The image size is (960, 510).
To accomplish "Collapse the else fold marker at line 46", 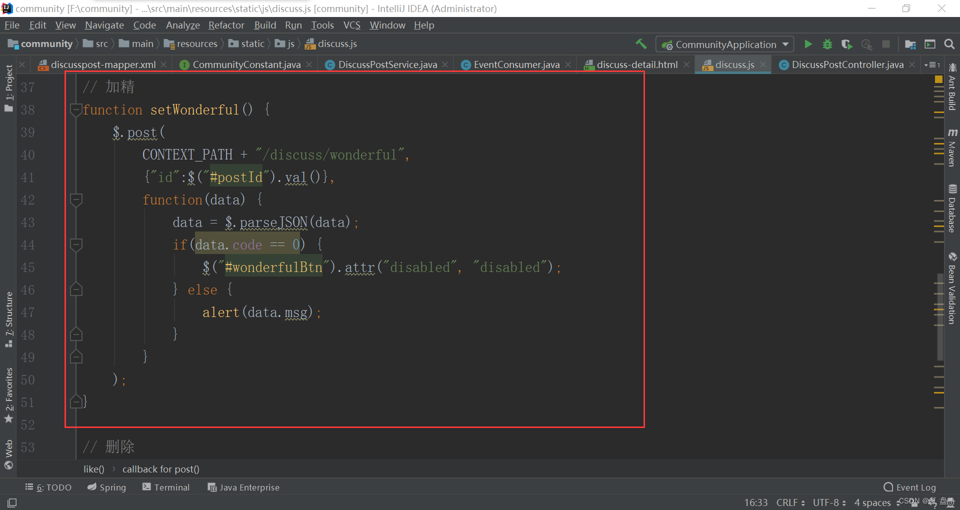I will (x=76, y=289).
